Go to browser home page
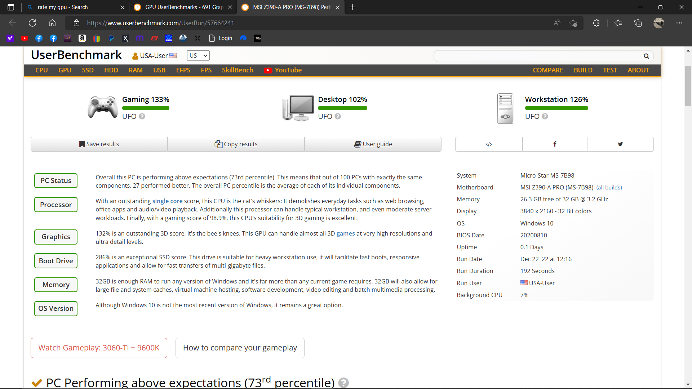 click(52, 23)
